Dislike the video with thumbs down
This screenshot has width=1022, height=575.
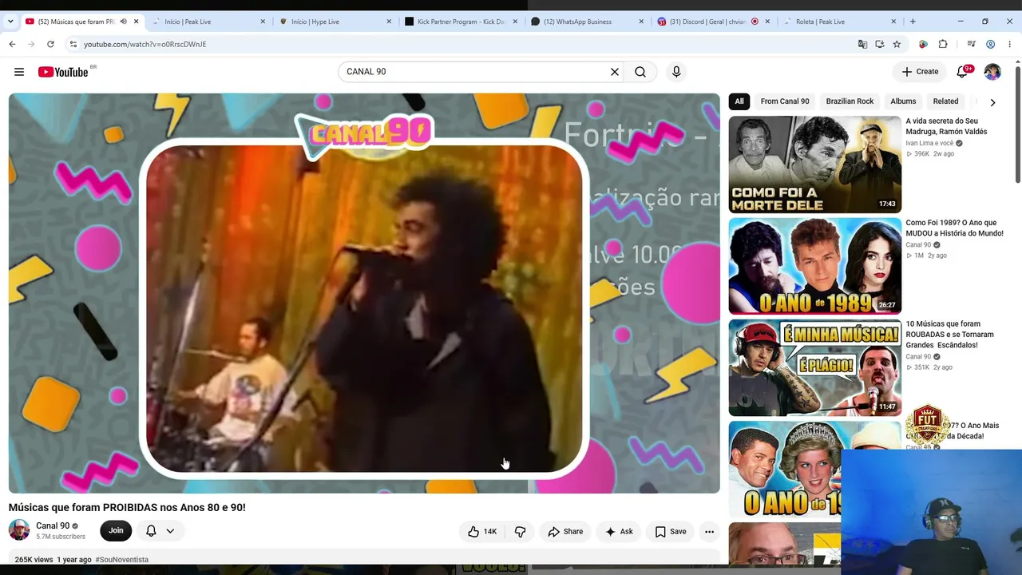pyautogui.click(x=520, y=532)
